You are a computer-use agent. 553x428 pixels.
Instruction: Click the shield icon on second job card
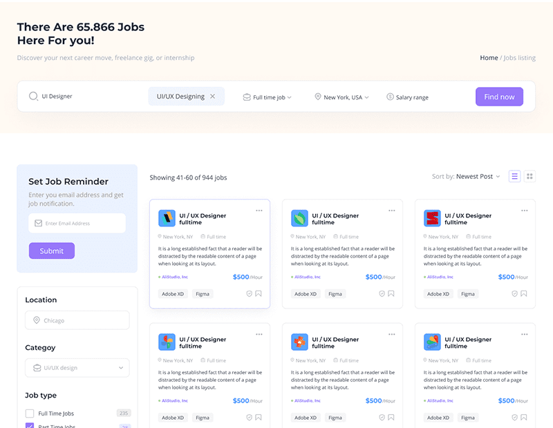click(x=382, y=293)
